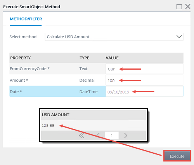Select the FromCurrencyCode property row

[96, 69]
